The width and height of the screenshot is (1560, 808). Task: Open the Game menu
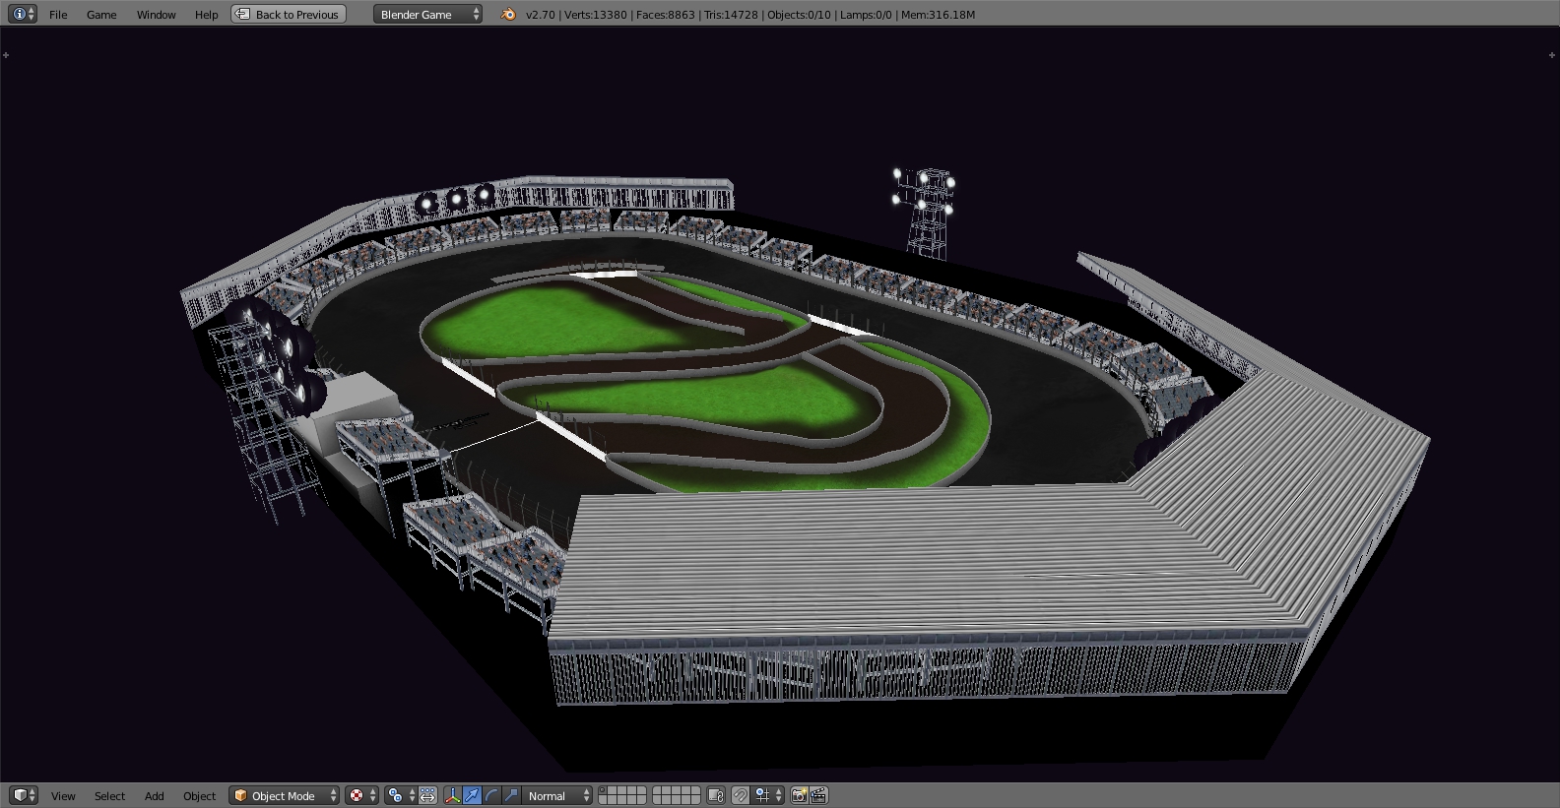click(x=101, y=15)
